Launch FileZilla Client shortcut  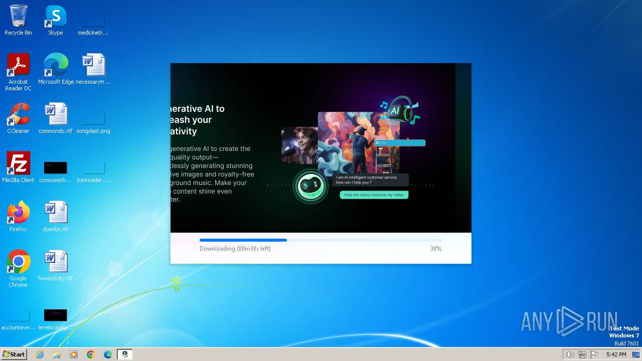[x=18, y=167]
